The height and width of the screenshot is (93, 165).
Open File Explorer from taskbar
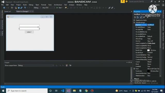pos(74,91)
